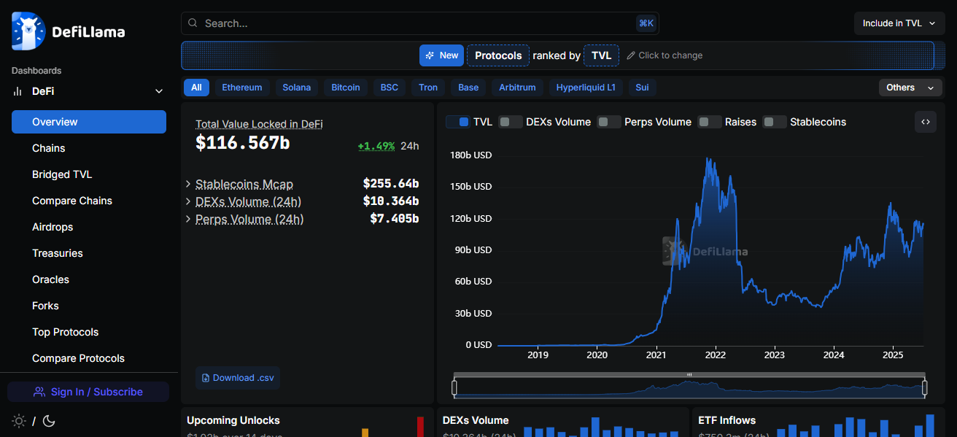
Task: Select the Solana chain tab
Action: pos(297,88)
